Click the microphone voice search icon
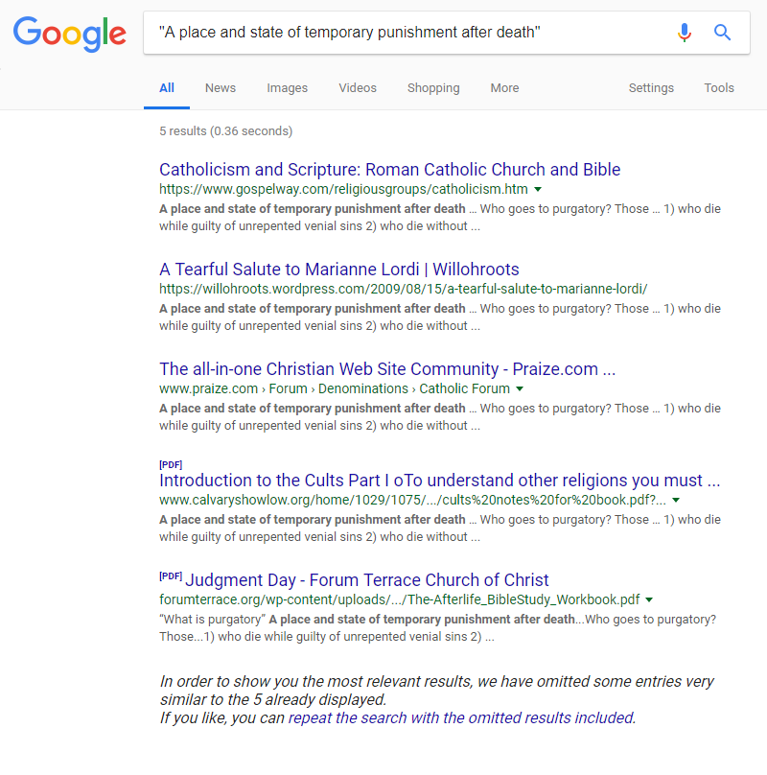Image resolution: width=767 pixels, height=775 pixels. click(684, 34)
